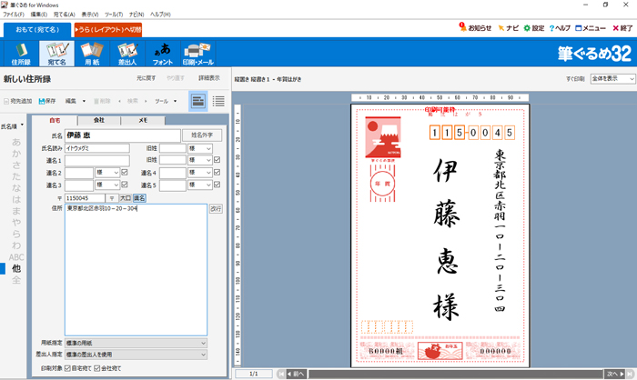This screenshot has height=380, width=637.
Task: Open the ツール(T) menu
Action: (x=115, y=15)
